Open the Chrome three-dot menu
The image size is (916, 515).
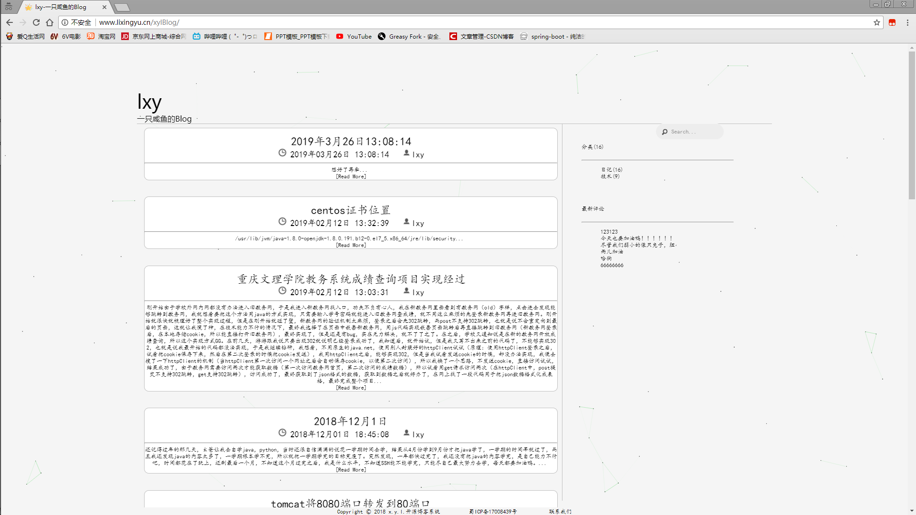pyautogui.click(x=907, y=22)
